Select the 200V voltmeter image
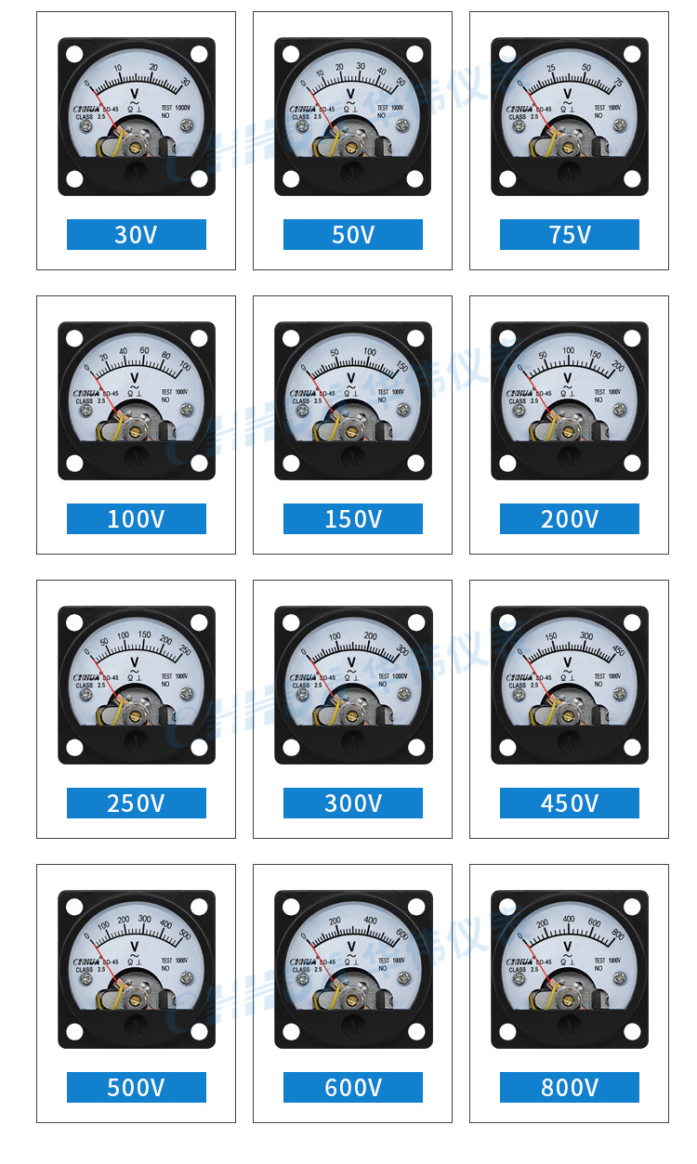697x1164 pixels. (x=570, y=400)
